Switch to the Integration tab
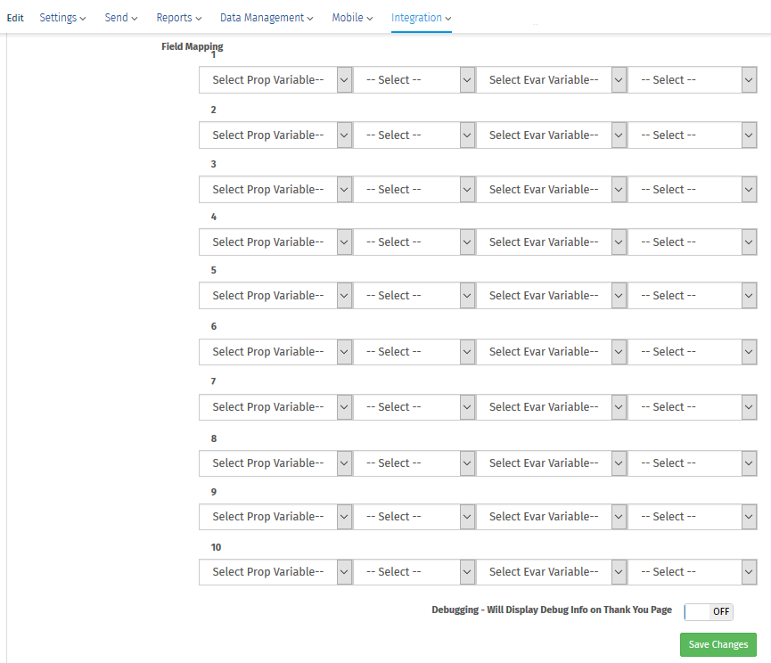Image resolution: width=771 pixels, height=663 pixels. 421,17
